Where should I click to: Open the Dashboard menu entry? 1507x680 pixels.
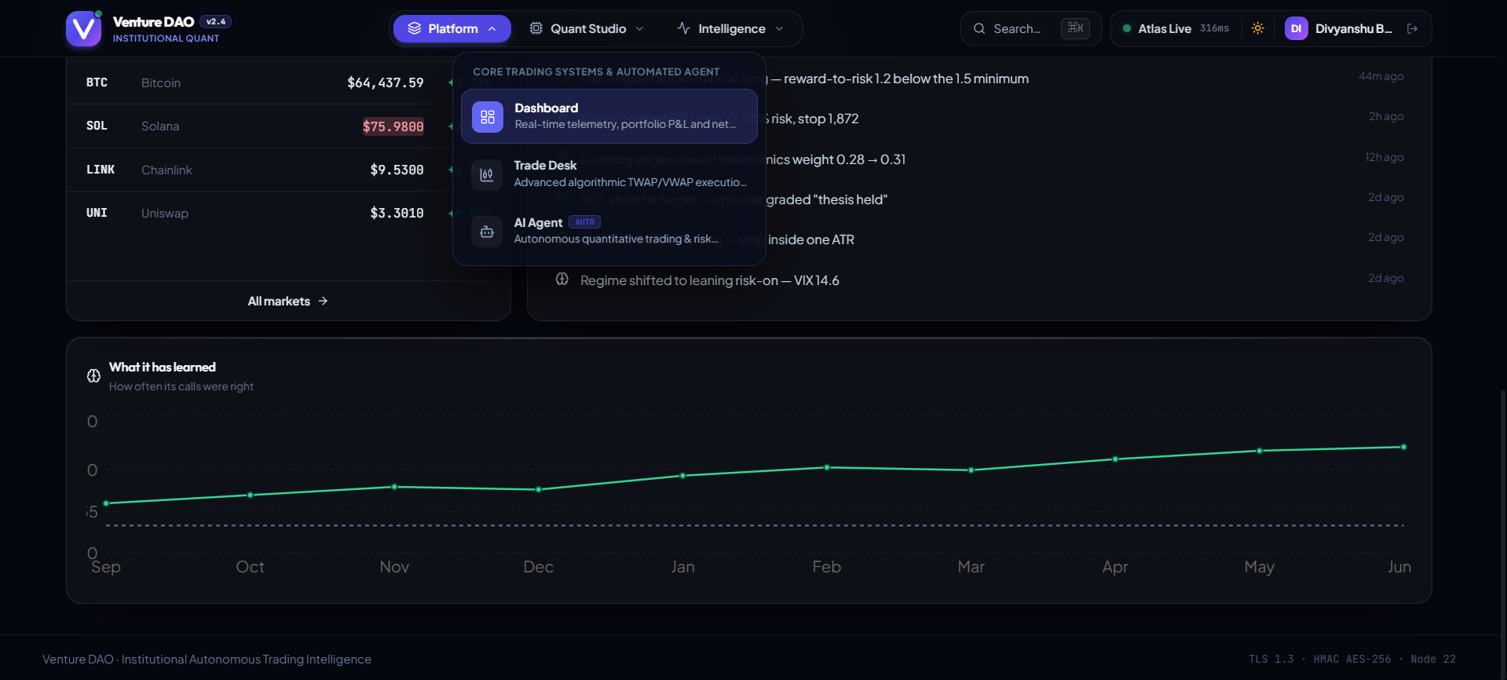[609, 116]
